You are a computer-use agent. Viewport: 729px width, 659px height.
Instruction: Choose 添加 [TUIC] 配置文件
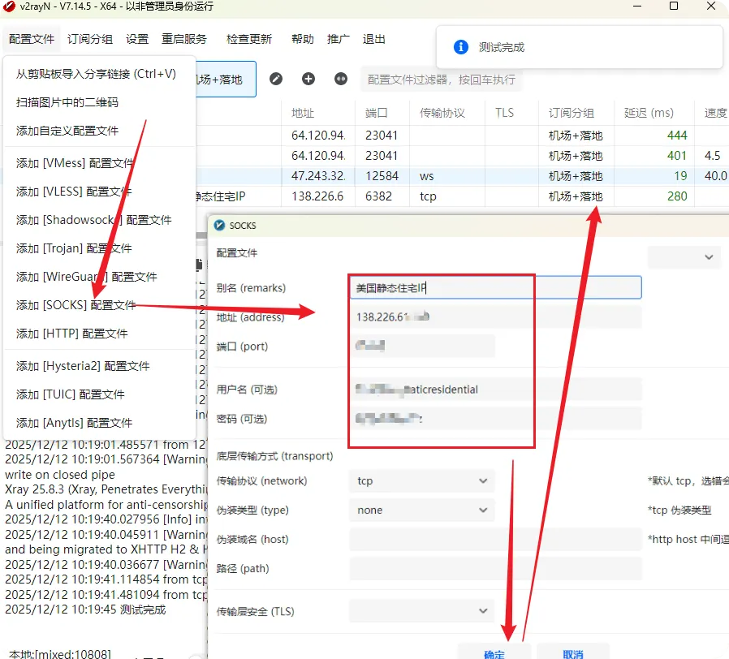coord(99,394)
